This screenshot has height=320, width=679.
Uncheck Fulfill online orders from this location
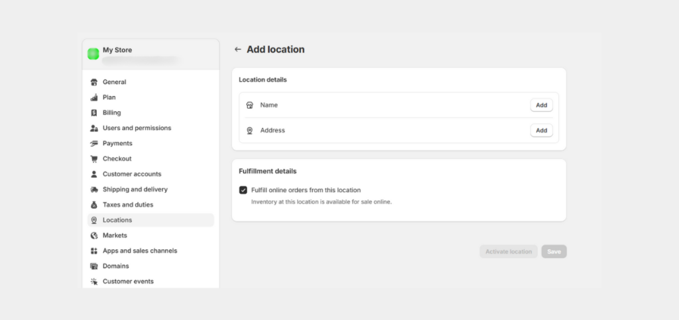[243, 190]
